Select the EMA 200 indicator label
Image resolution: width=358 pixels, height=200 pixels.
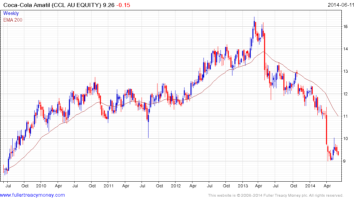pyautogui.click(x=13, y=20)
